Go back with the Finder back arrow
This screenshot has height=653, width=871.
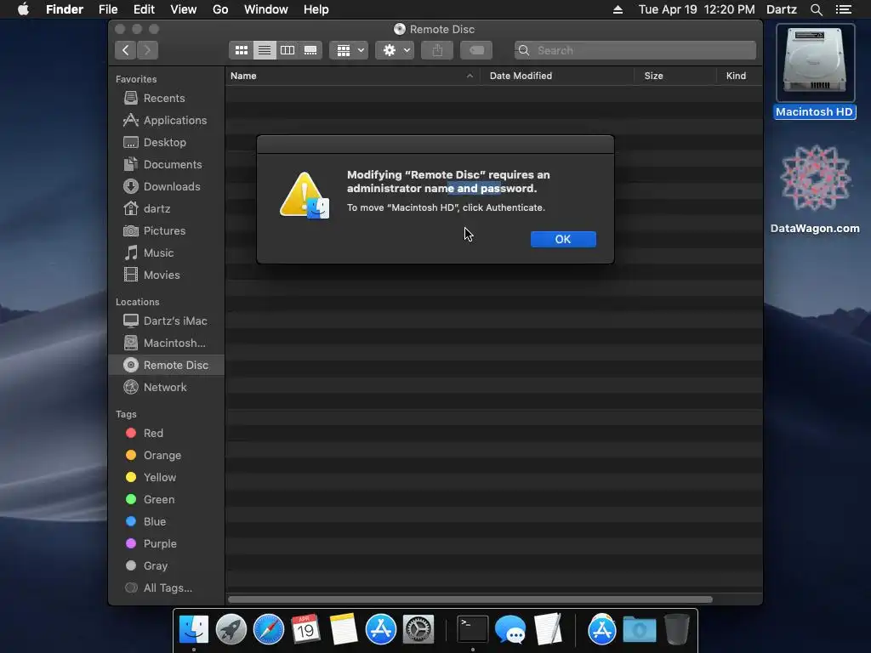pyautogui.click(x=126, y=50)
